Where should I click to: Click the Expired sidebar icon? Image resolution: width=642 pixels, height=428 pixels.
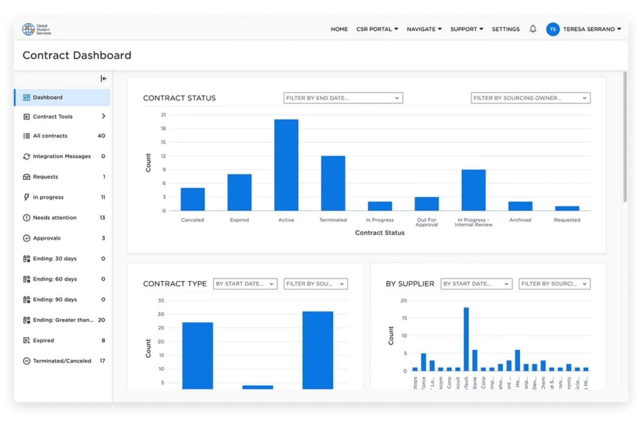tap(26, 340)
